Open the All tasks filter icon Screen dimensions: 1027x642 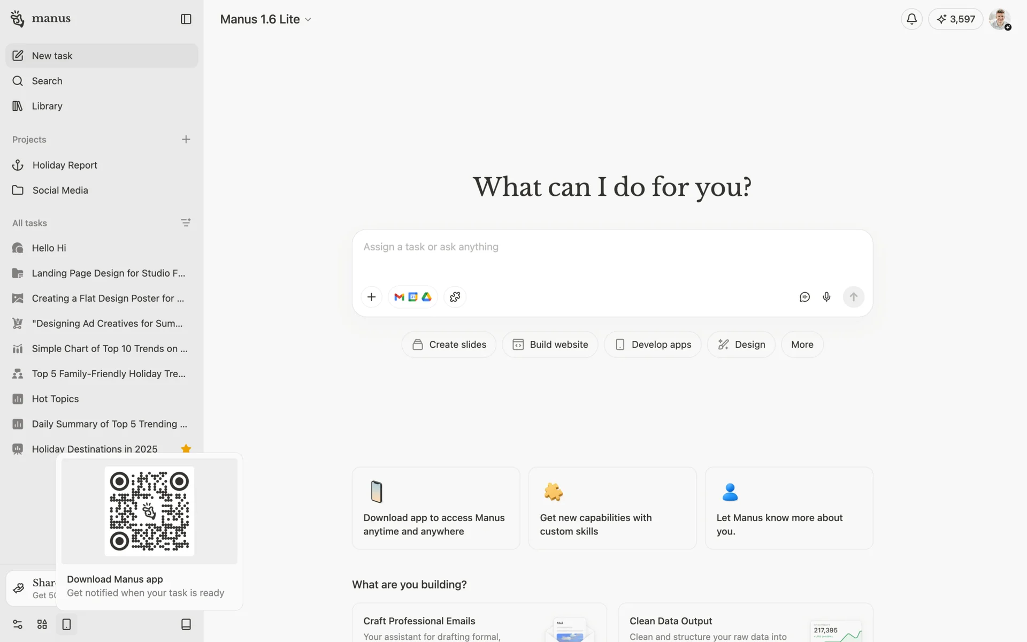(186, 223)
